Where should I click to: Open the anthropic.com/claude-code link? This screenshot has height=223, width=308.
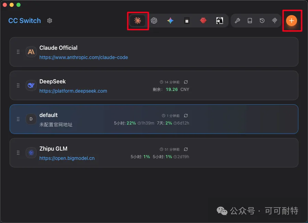pyautogui.click(x=84, y=57)
